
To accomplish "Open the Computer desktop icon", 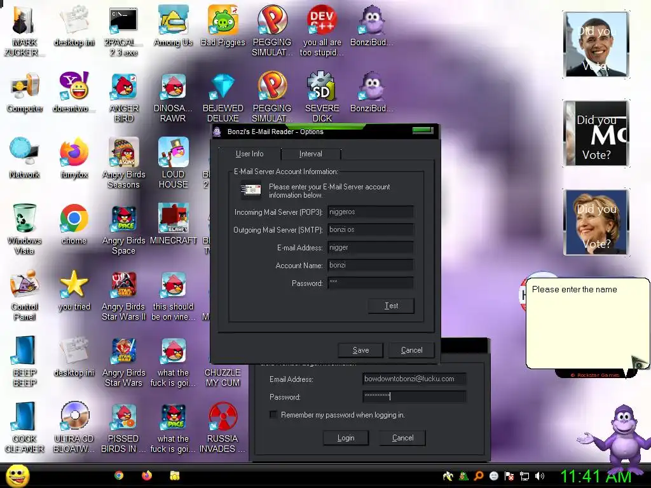I will click(x=25, y=93).
